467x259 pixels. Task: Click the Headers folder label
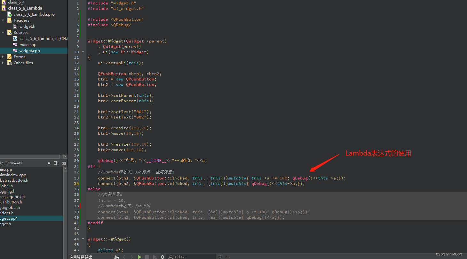click(x=21, y=20)
